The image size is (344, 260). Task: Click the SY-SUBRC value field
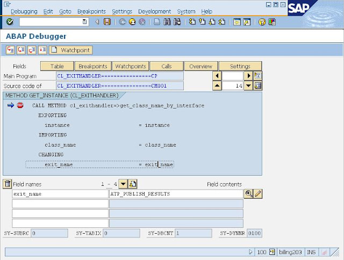[x=49, y=233]
